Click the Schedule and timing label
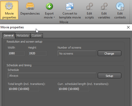This screenshot has height=106, width=132. 19,65
